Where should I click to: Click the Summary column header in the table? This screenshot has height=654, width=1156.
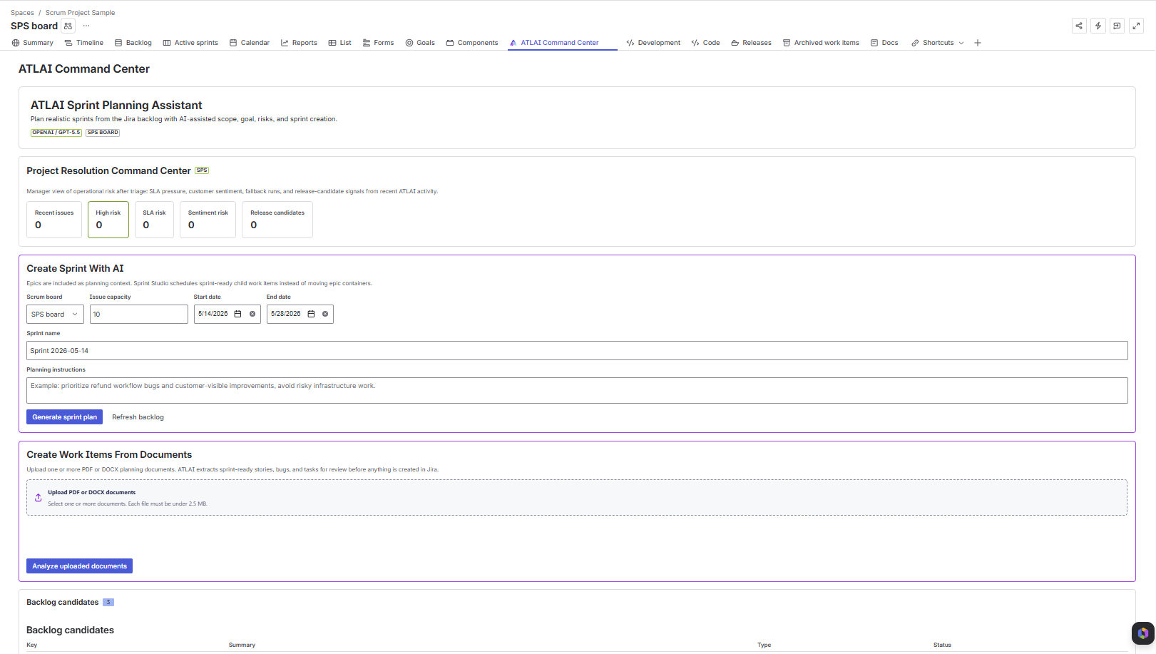[x=242, y=645]
